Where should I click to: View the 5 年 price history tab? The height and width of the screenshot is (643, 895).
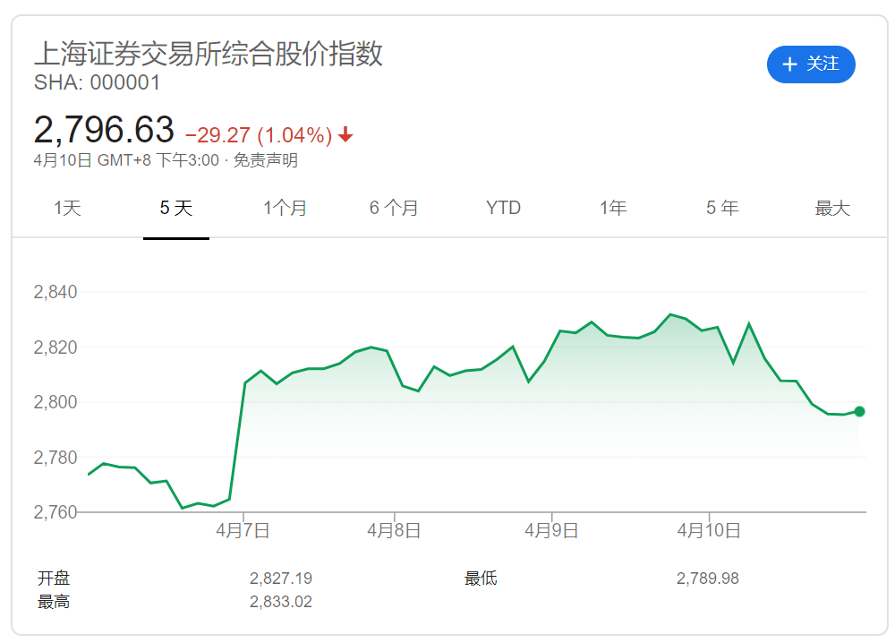point(722,209)
